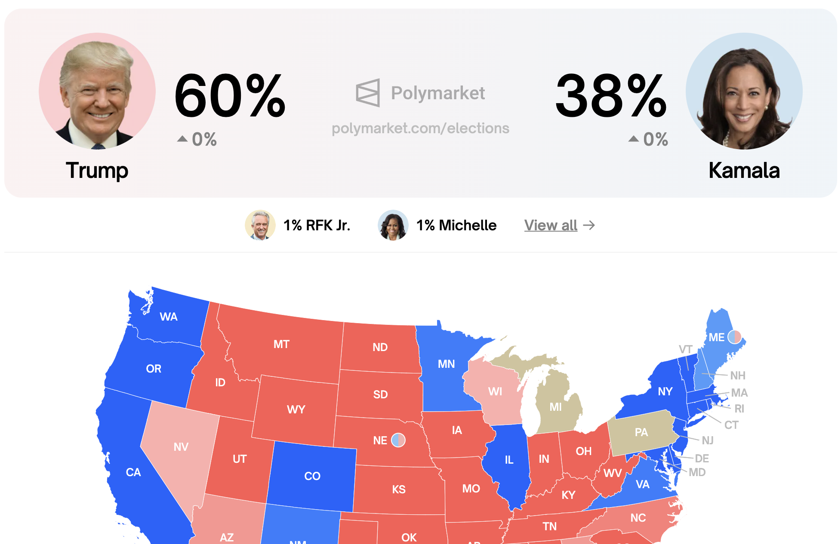Click the NH state label
Viewport: 838px width, 544px height.
click(x=738, y=376)
